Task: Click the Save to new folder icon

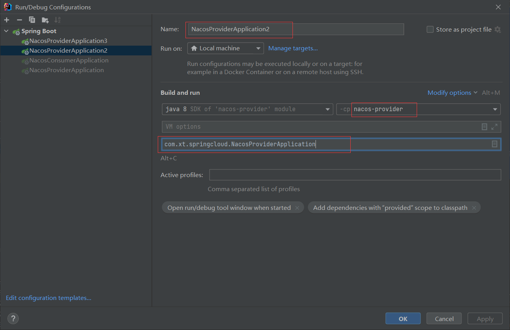Action: [45, 20]
